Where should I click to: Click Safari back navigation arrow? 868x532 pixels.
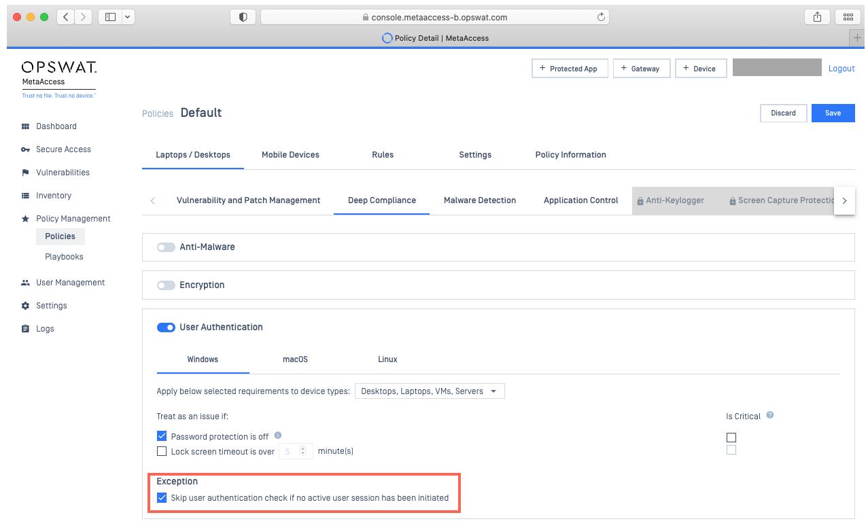pos(65,17)
